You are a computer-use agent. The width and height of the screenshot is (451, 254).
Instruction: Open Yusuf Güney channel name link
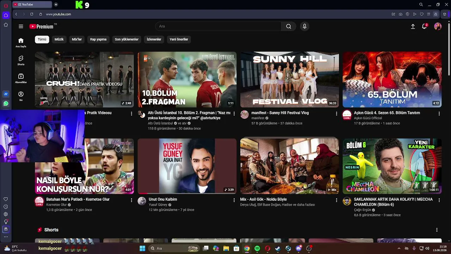pos(158,205)
